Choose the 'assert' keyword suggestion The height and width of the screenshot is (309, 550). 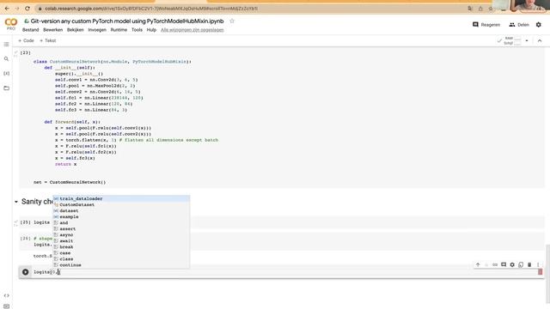pyautogui.click(x=121, y=229)
